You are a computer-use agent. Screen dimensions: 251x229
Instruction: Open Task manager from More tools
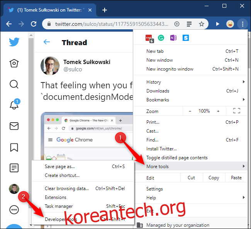click(83, 206)
